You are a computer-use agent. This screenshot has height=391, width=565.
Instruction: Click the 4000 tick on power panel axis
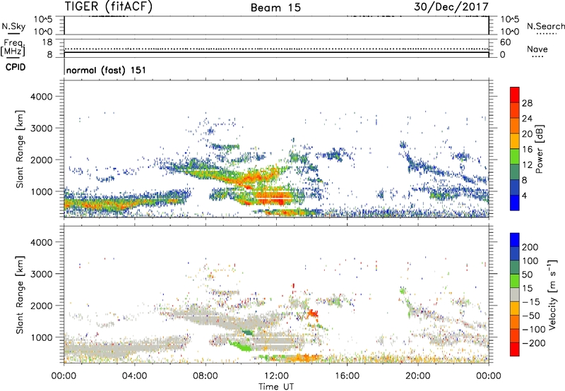pyautogui.click(x=41, y=97)
